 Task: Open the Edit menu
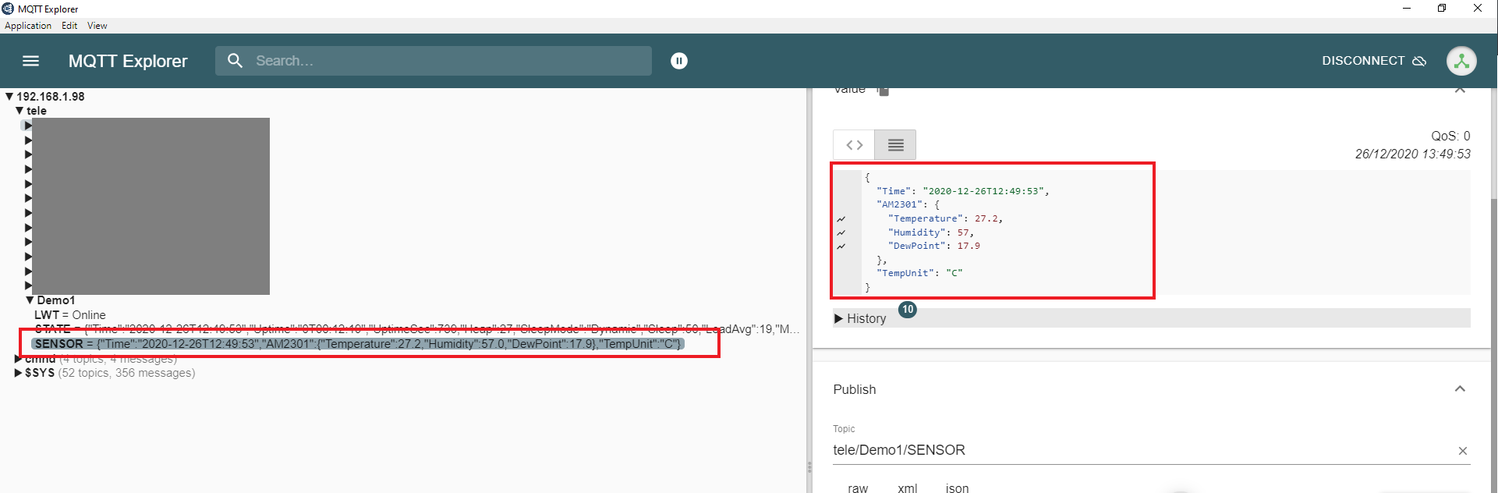69,26
